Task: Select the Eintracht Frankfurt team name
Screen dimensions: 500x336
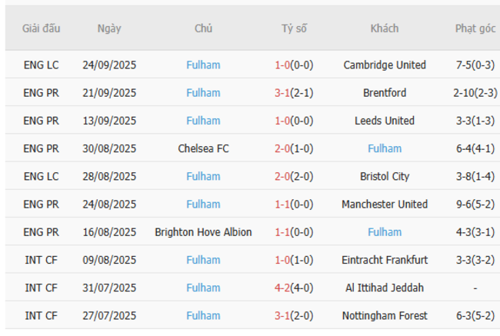Action: coord(385,260)
